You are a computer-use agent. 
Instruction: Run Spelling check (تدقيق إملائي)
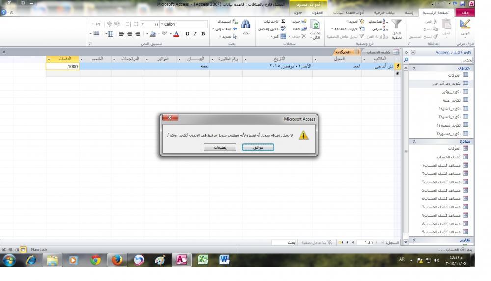click(x=283, y=28)
